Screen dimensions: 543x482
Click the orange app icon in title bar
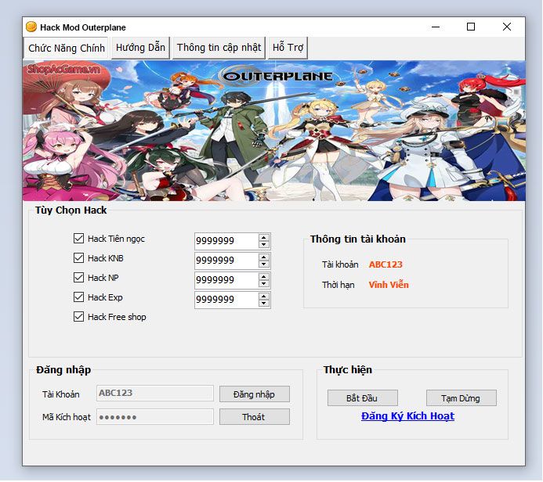click(x=31, y=27)
